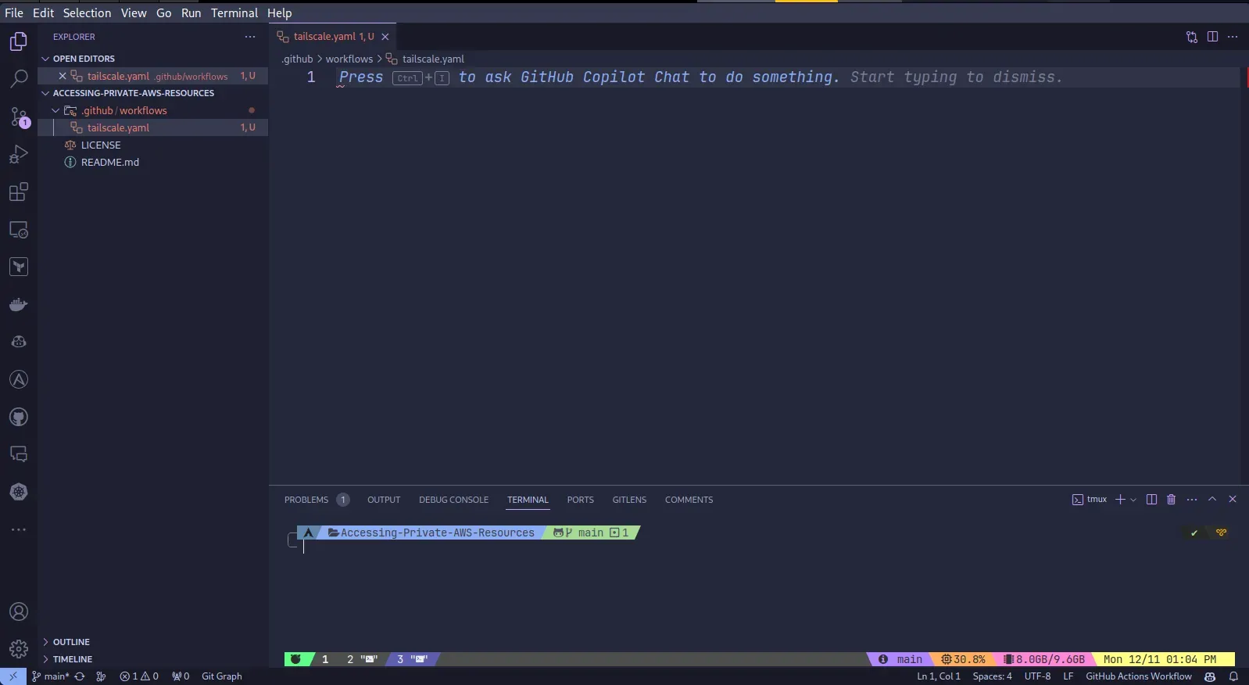Maximize the panel size with chevron

click(1212, 500)
